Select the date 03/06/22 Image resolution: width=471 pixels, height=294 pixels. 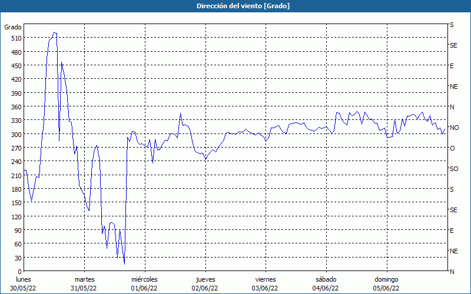point(265,288)
